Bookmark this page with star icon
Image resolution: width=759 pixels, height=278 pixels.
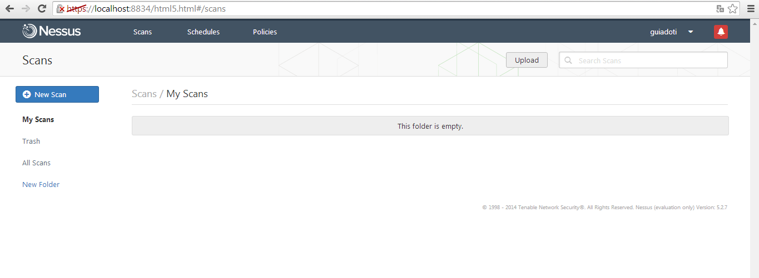(x=733, y=9)
